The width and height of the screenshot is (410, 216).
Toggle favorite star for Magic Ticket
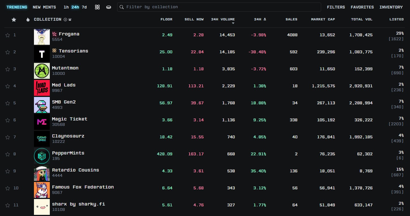(8, 120)
